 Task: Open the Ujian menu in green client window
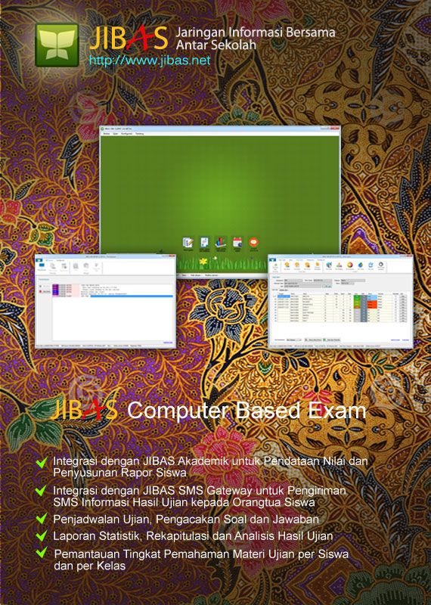pyautogui.click(x=116, y=134)
